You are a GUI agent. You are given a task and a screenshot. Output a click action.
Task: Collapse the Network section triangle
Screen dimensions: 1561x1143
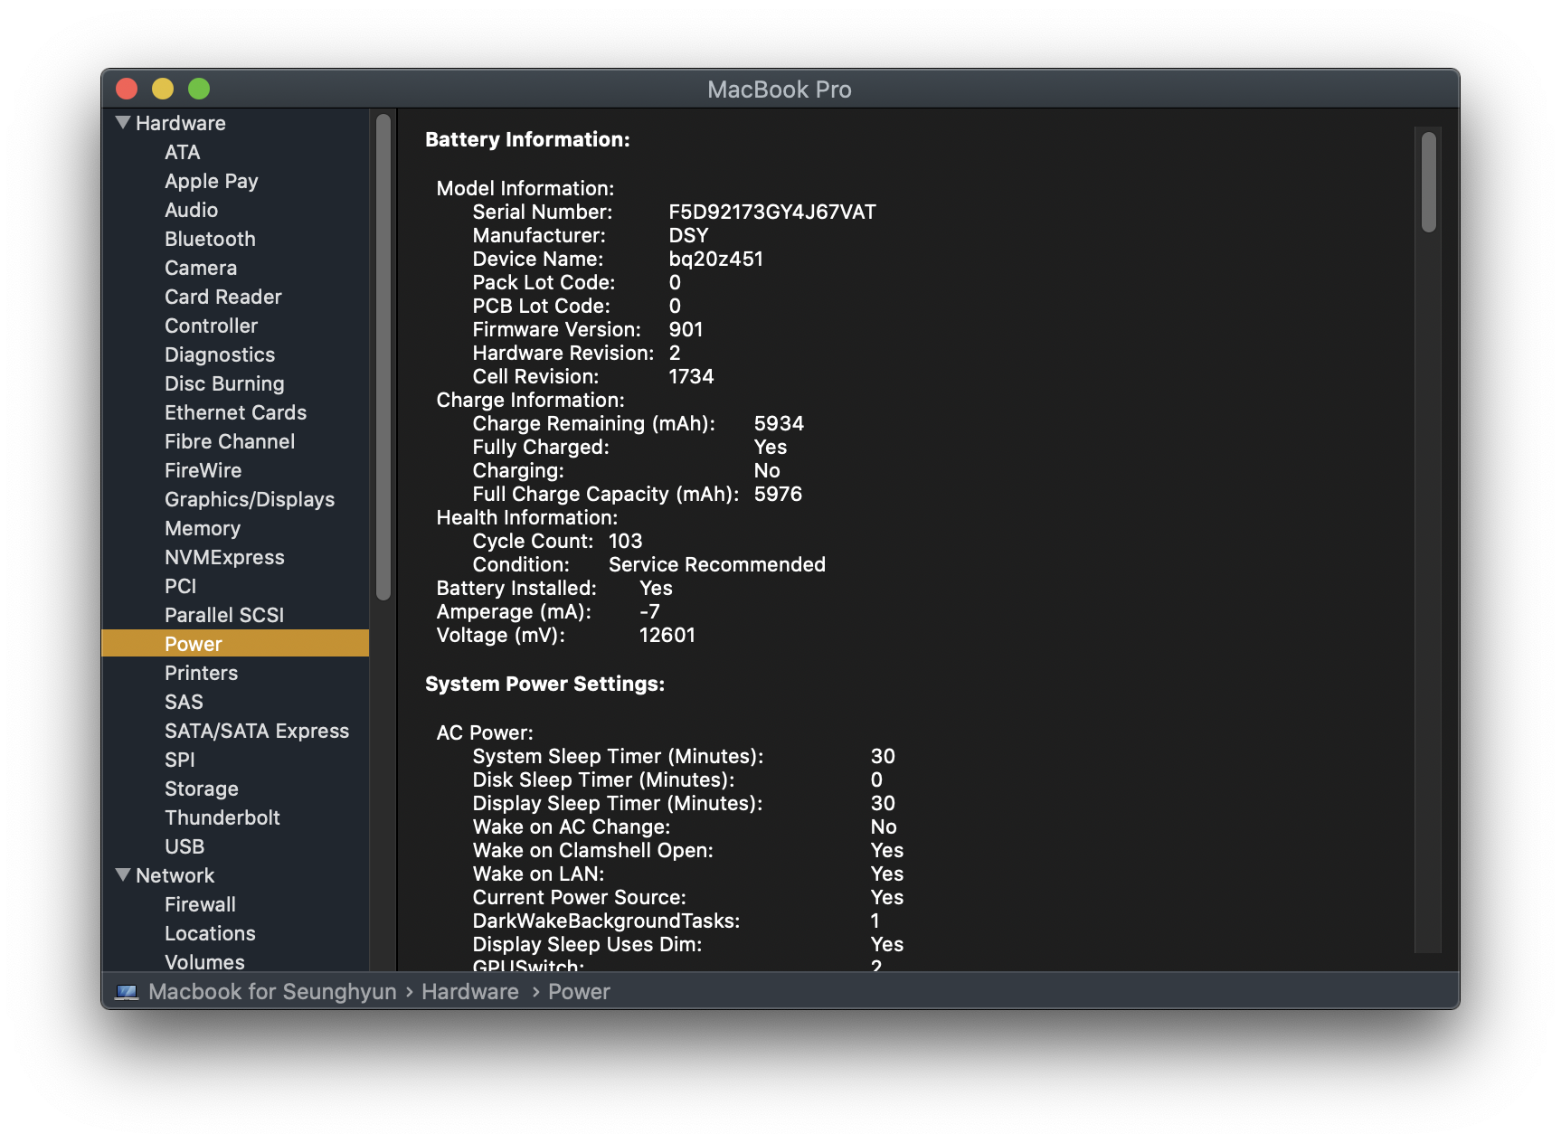click(123, 874)
